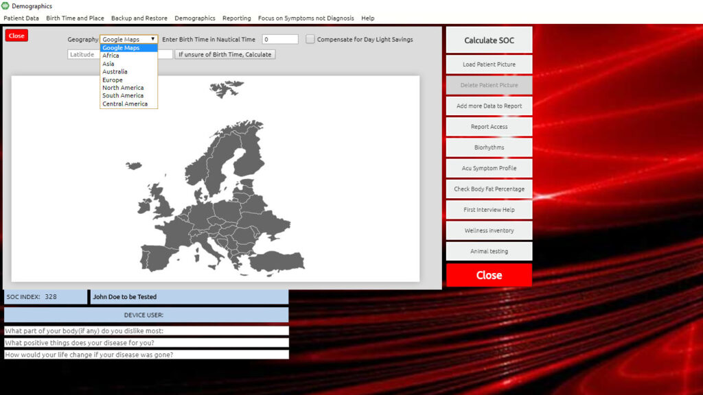Click Check Body Fat Percentage button
Screen dimensions: 703x395
point(489,189)
